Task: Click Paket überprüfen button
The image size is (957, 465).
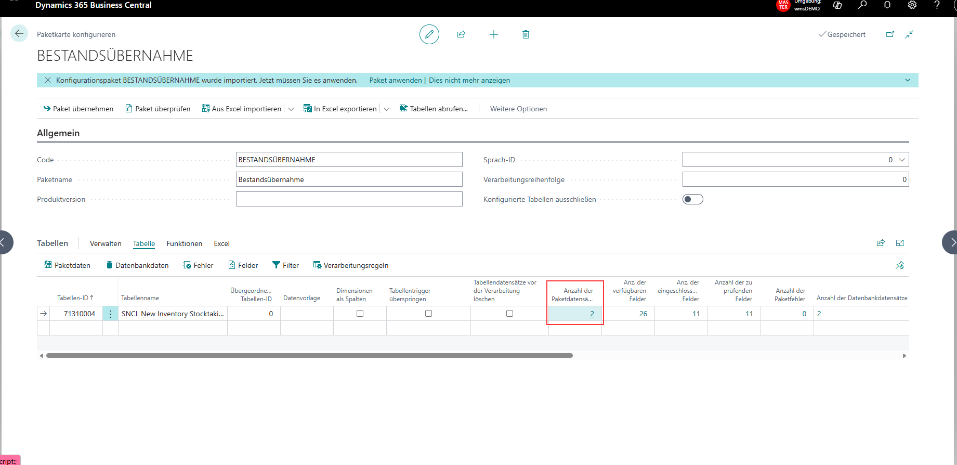Action: point(158,109)
